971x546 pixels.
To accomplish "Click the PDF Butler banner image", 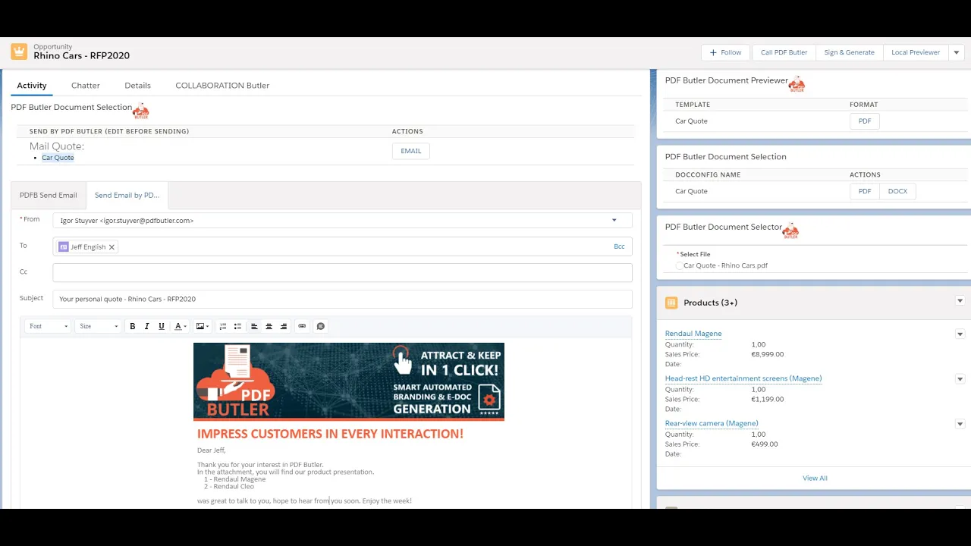I will (349, 381).
